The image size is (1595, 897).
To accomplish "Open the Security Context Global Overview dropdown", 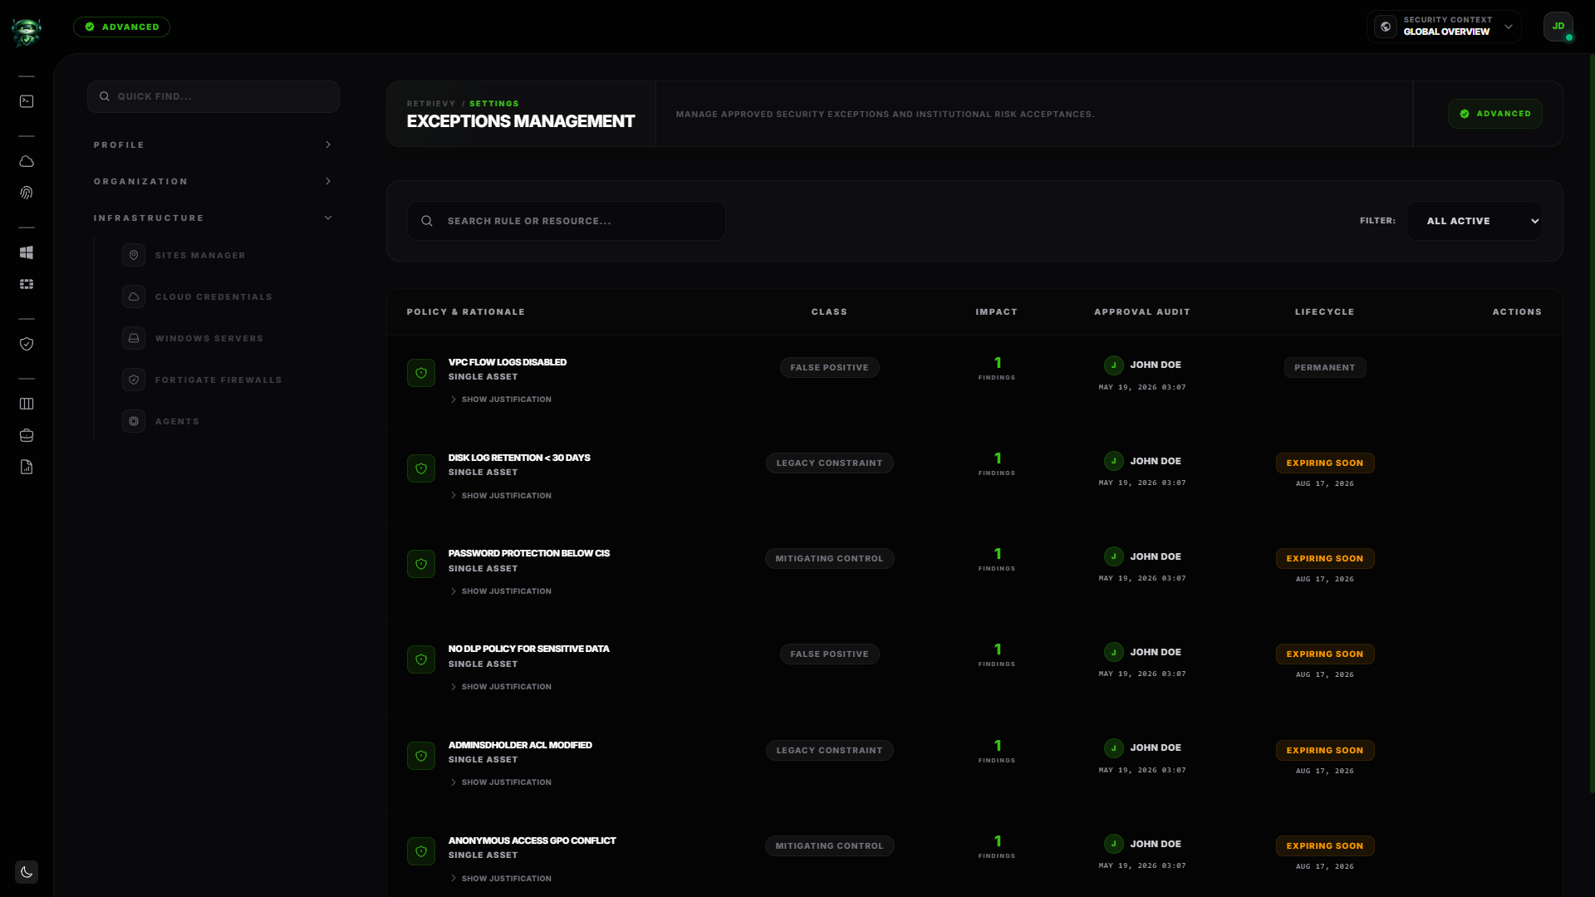I will 1444,27.
